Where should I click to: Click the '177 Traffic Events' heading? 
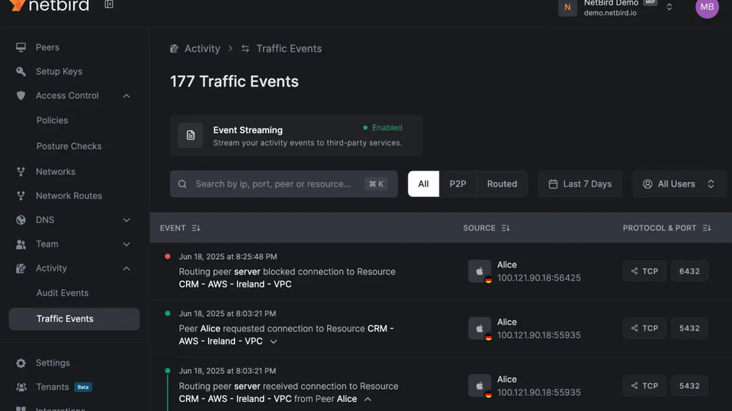click(234, 81)
